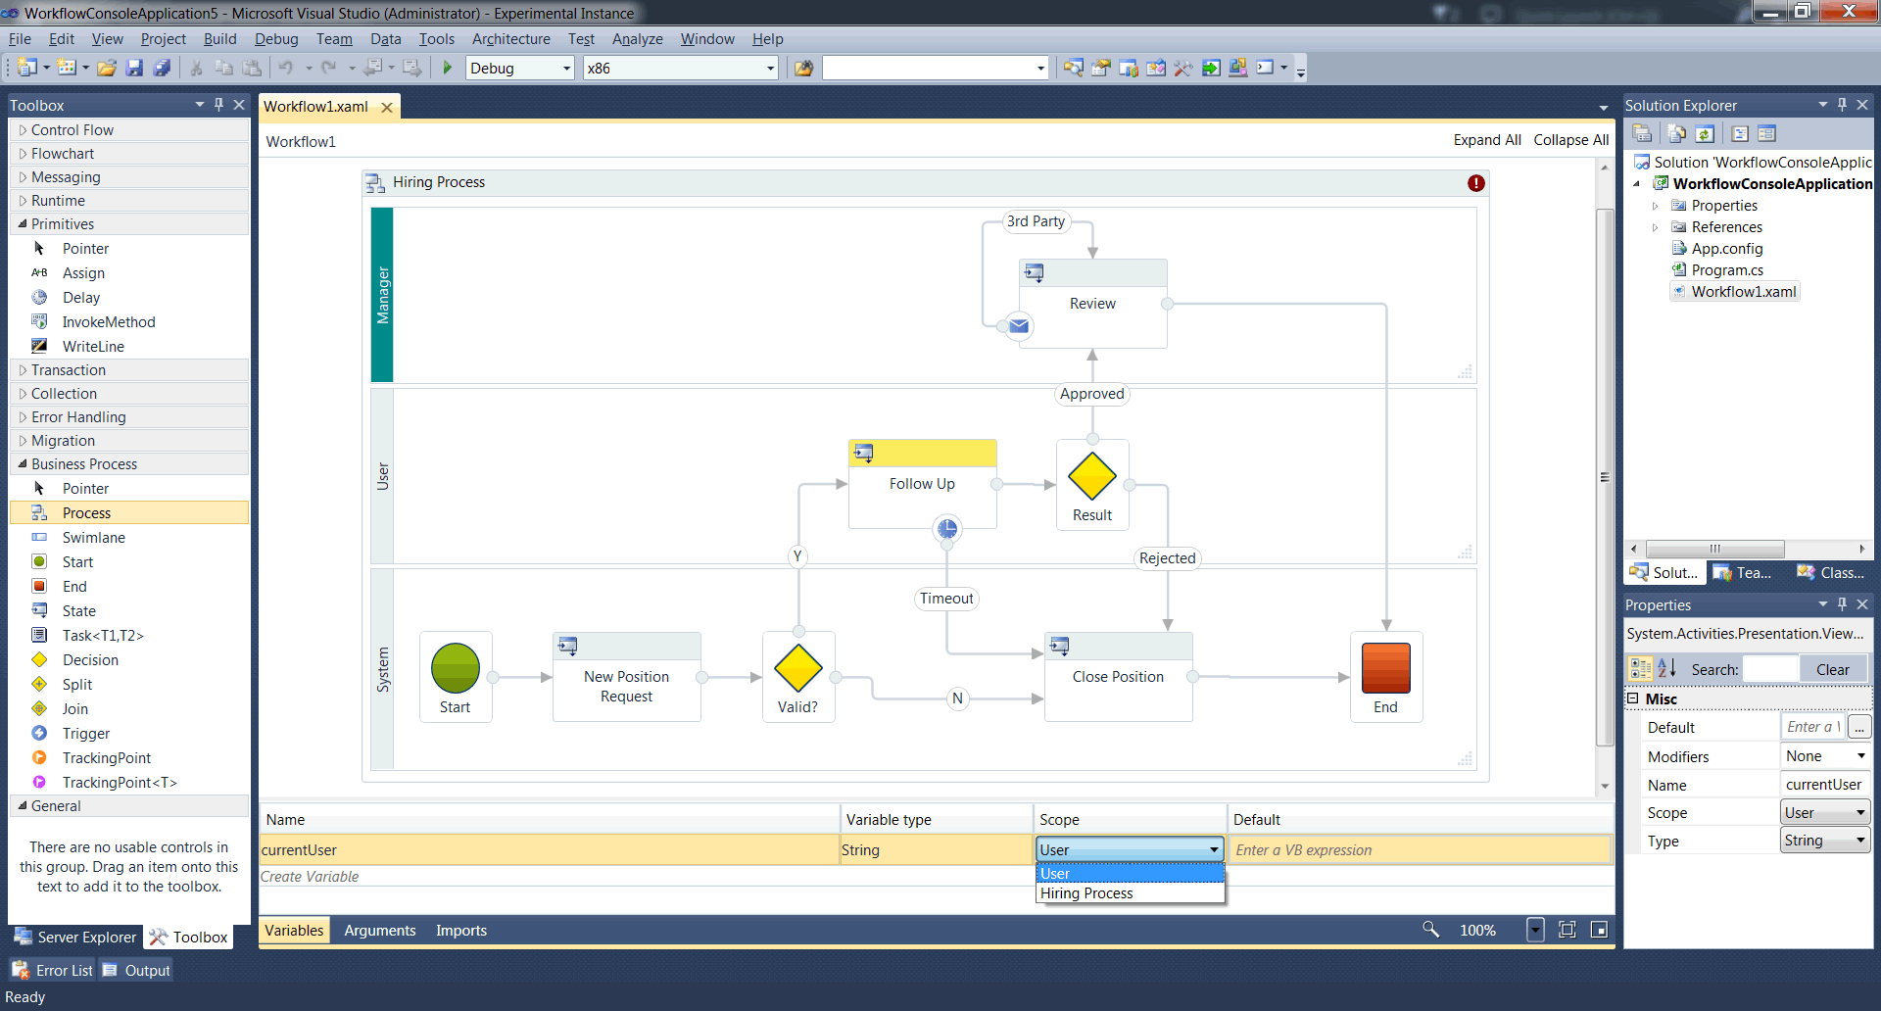The height and width of the screenshot is (1011, 1881).
Task: Click the ellipsis button next to Default
Action: (1859, 727)
